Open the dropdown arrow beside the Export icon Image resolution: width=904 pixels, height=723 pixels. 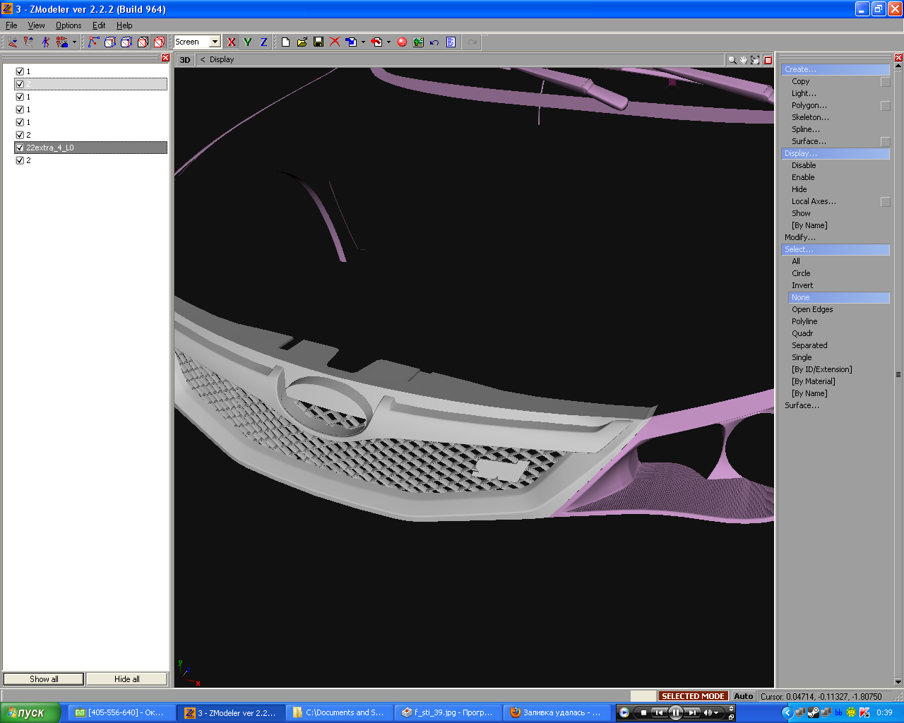tap(388, 42)
